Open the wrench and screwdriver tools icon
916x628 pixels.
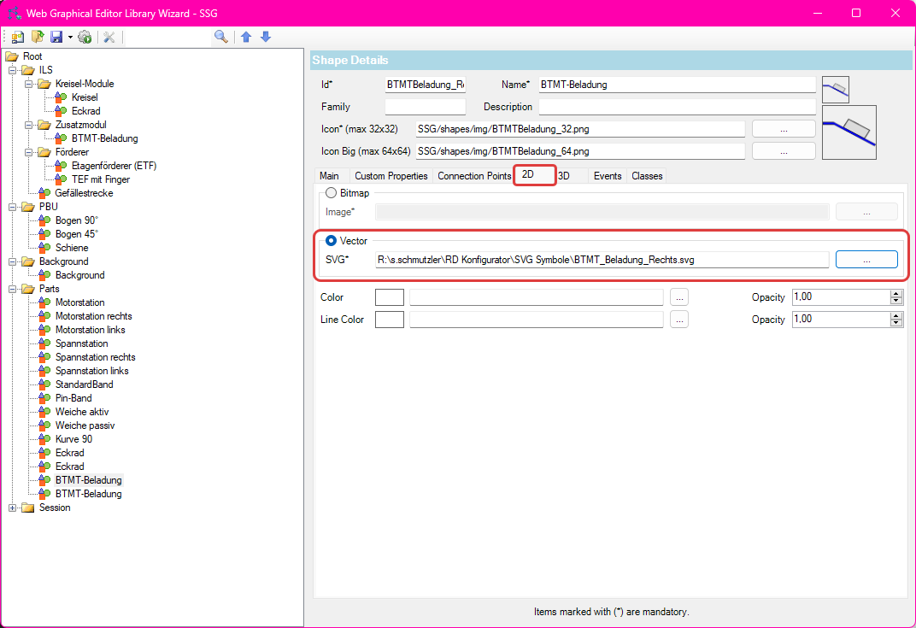tap(109, 37)
